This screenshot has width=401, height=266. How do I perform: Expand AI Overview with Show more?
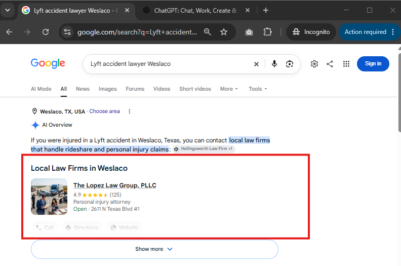154,249
